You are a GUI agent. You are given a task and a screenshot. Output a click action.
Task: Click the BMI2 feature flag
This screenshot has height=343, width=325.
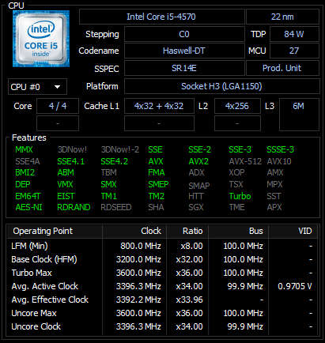(25, 172)
